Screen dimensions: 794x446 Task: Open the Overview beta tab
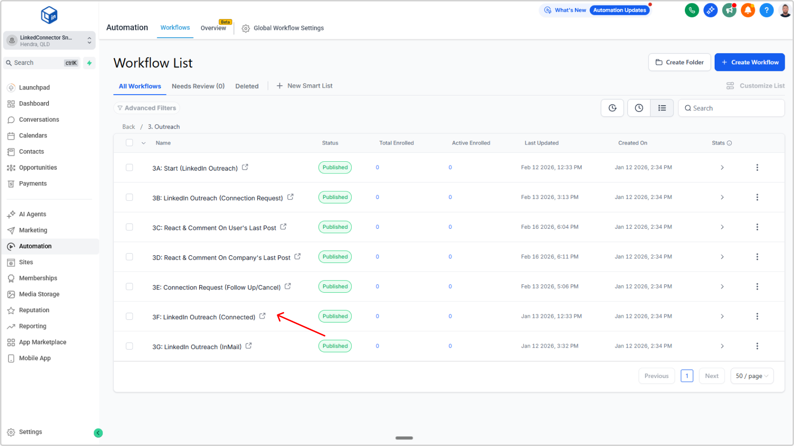point(213,28)
